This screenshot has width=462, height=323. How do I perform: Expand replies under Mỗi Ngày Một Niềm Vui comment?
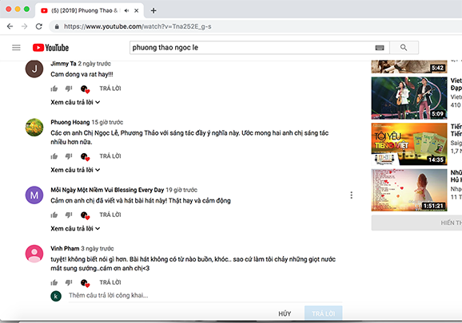coord(75,229)
